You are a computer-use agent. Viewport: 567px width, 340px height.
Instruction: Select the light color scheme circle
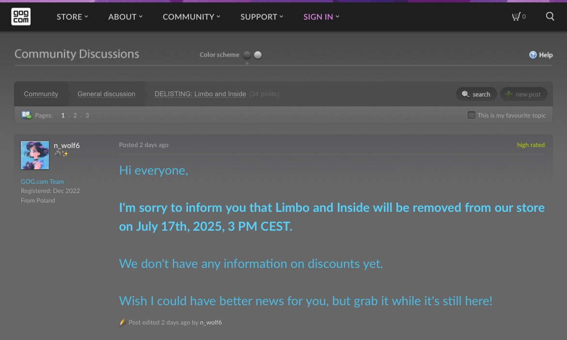click(x=258, y=55)
